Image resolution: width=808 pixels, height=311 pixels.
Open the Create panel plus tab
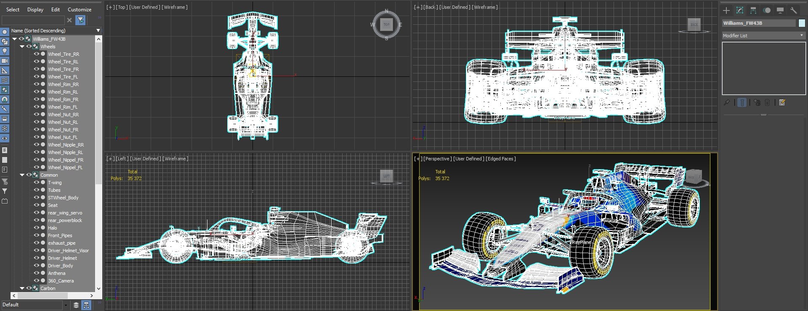(726, 10)
